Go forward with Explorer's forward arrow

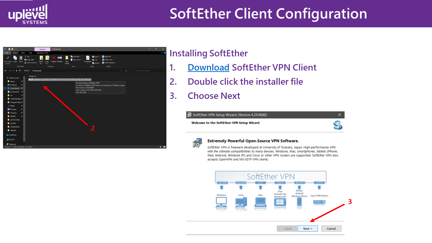coord(9,71)
